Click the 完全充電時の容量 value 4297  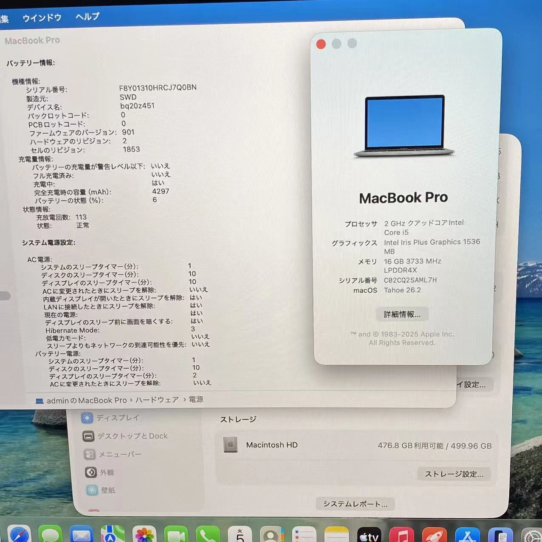point(161,192)
